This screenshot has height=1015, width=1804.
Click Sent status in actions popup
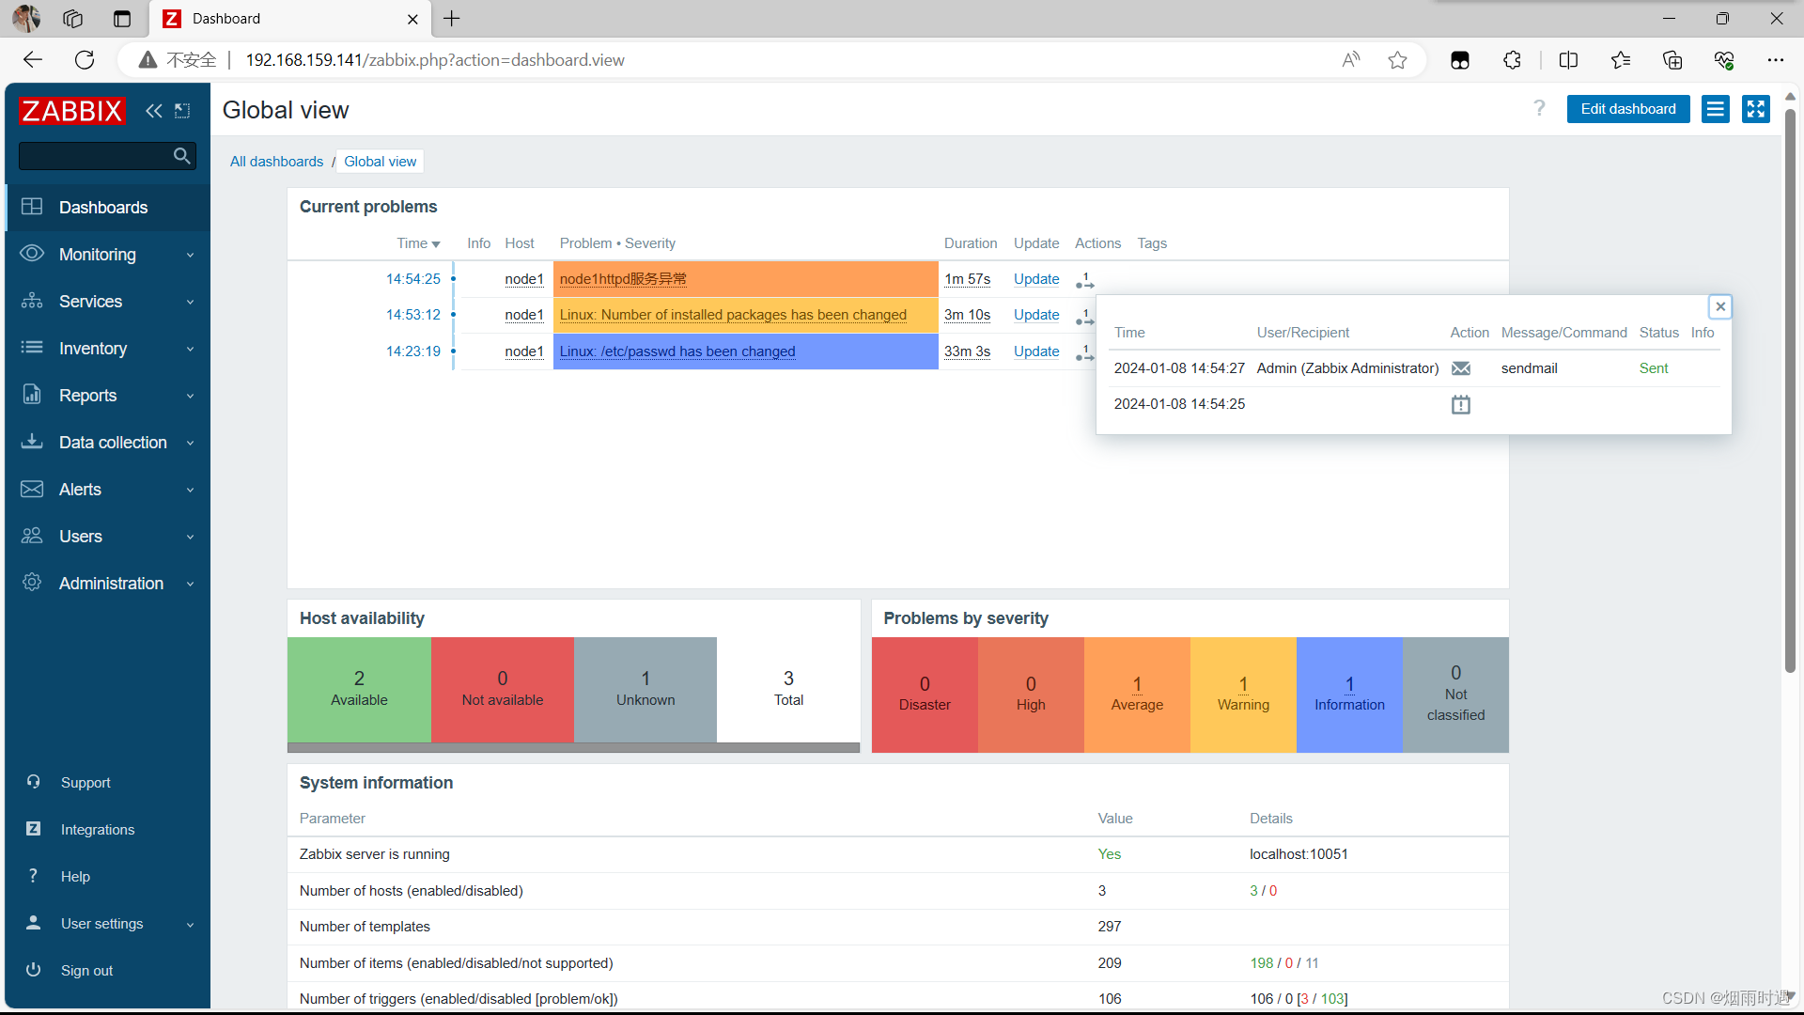pos(1654,368)
